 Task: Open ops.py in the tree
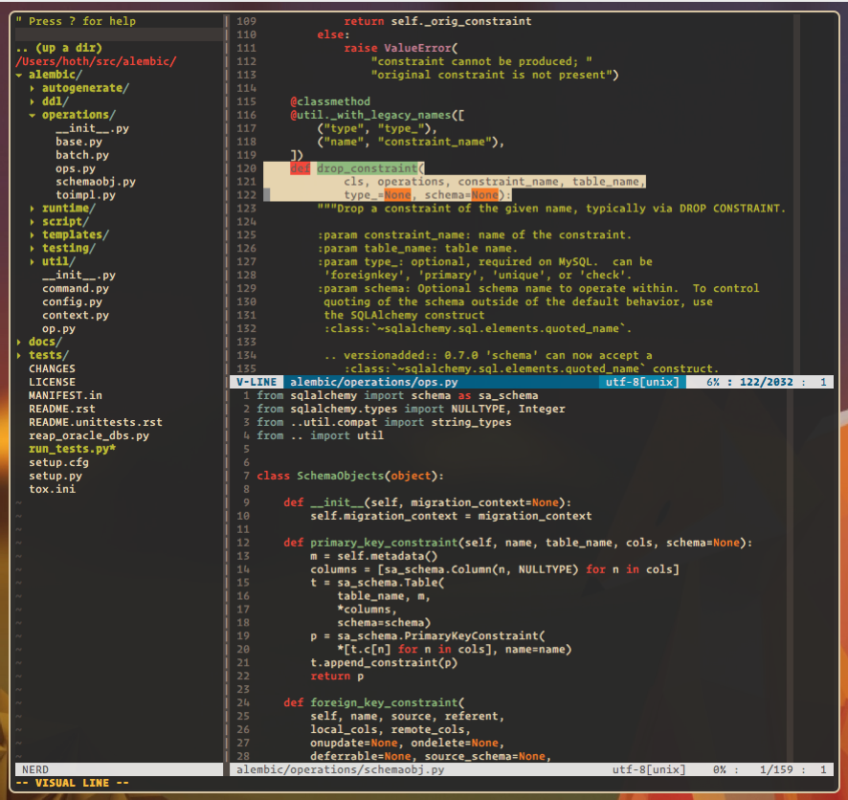[x=76, y=168]
